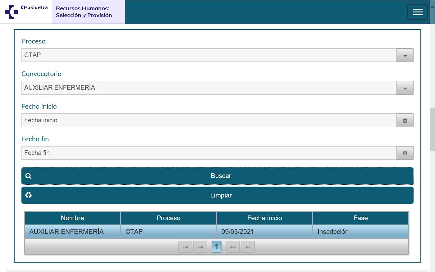Image resolution: width=435 pixels, height=272 pixels.
Task: Select page 1 in the paginator
Action: click(217, 247)
